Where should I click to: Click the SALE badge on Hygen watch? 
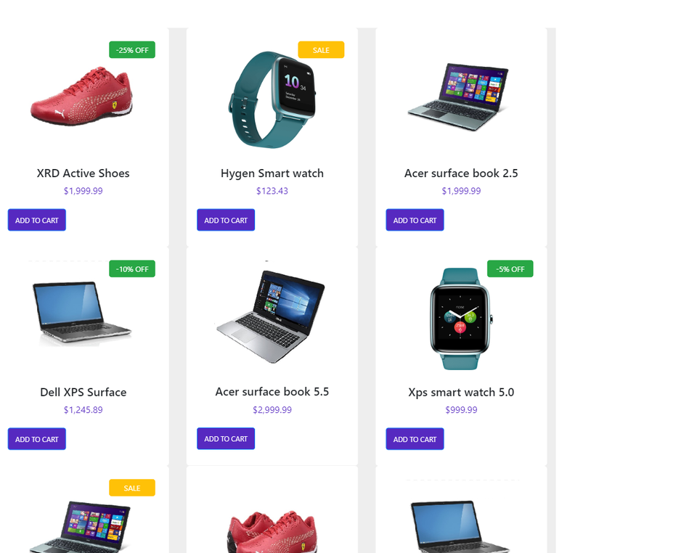321,50
